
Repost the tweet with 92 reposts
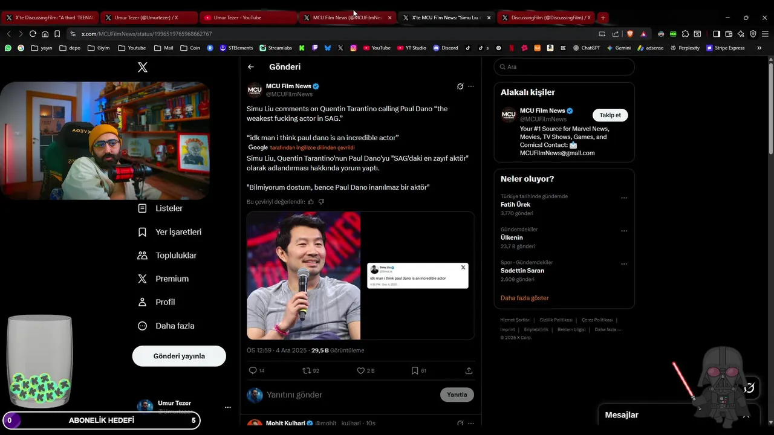(307, 370)
